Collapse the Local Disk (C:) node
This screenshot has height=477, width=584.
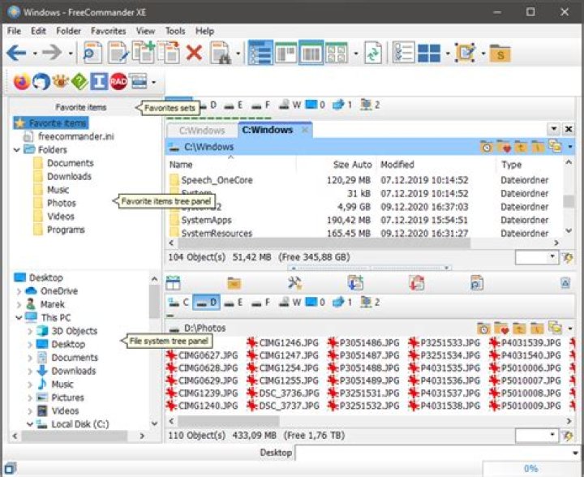pos(30,424)
